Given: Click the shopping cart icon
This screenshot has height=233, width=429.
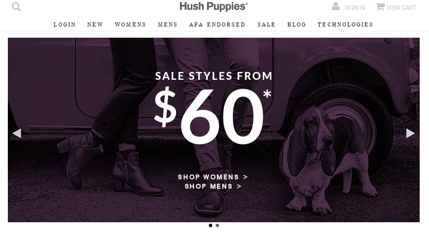Looking at the screenshot, I should pyautogui.click(x=380, y=6).
